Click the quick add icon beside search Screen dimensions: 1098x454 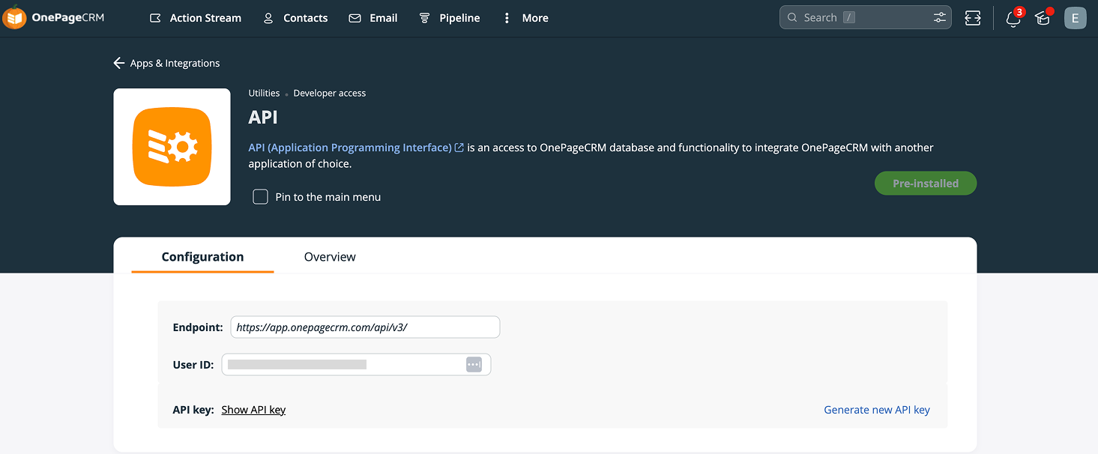973,18
